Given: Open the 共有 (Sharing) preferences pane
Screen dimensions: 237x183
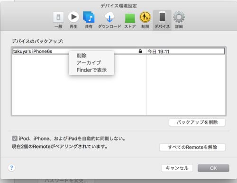Looking at the screenshot, I should 89,20.
